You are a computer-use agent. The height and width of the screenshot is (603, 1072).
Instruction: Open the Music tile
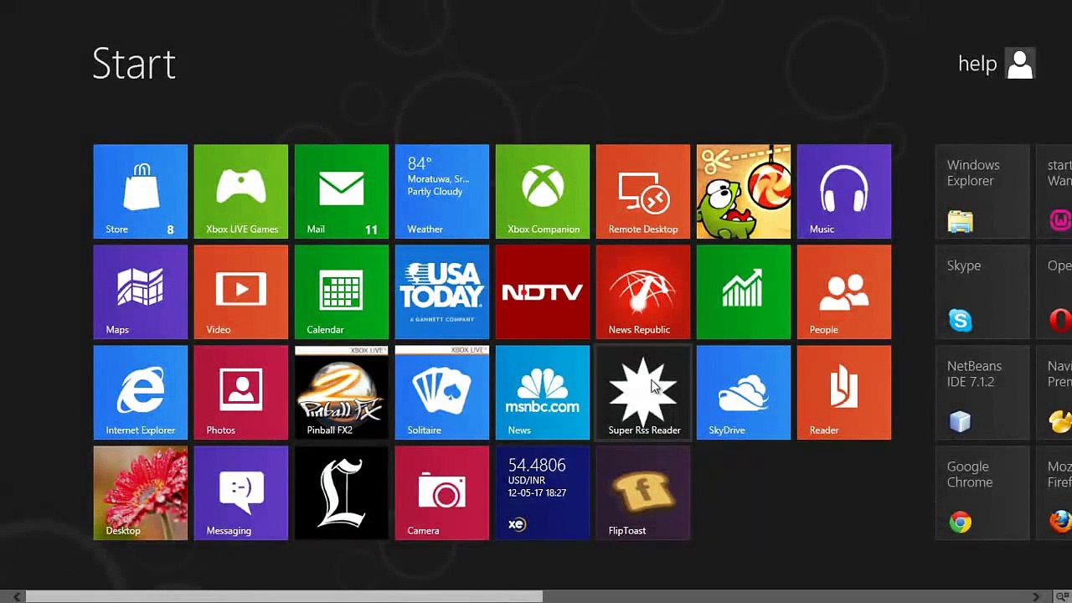coord(843,192)
